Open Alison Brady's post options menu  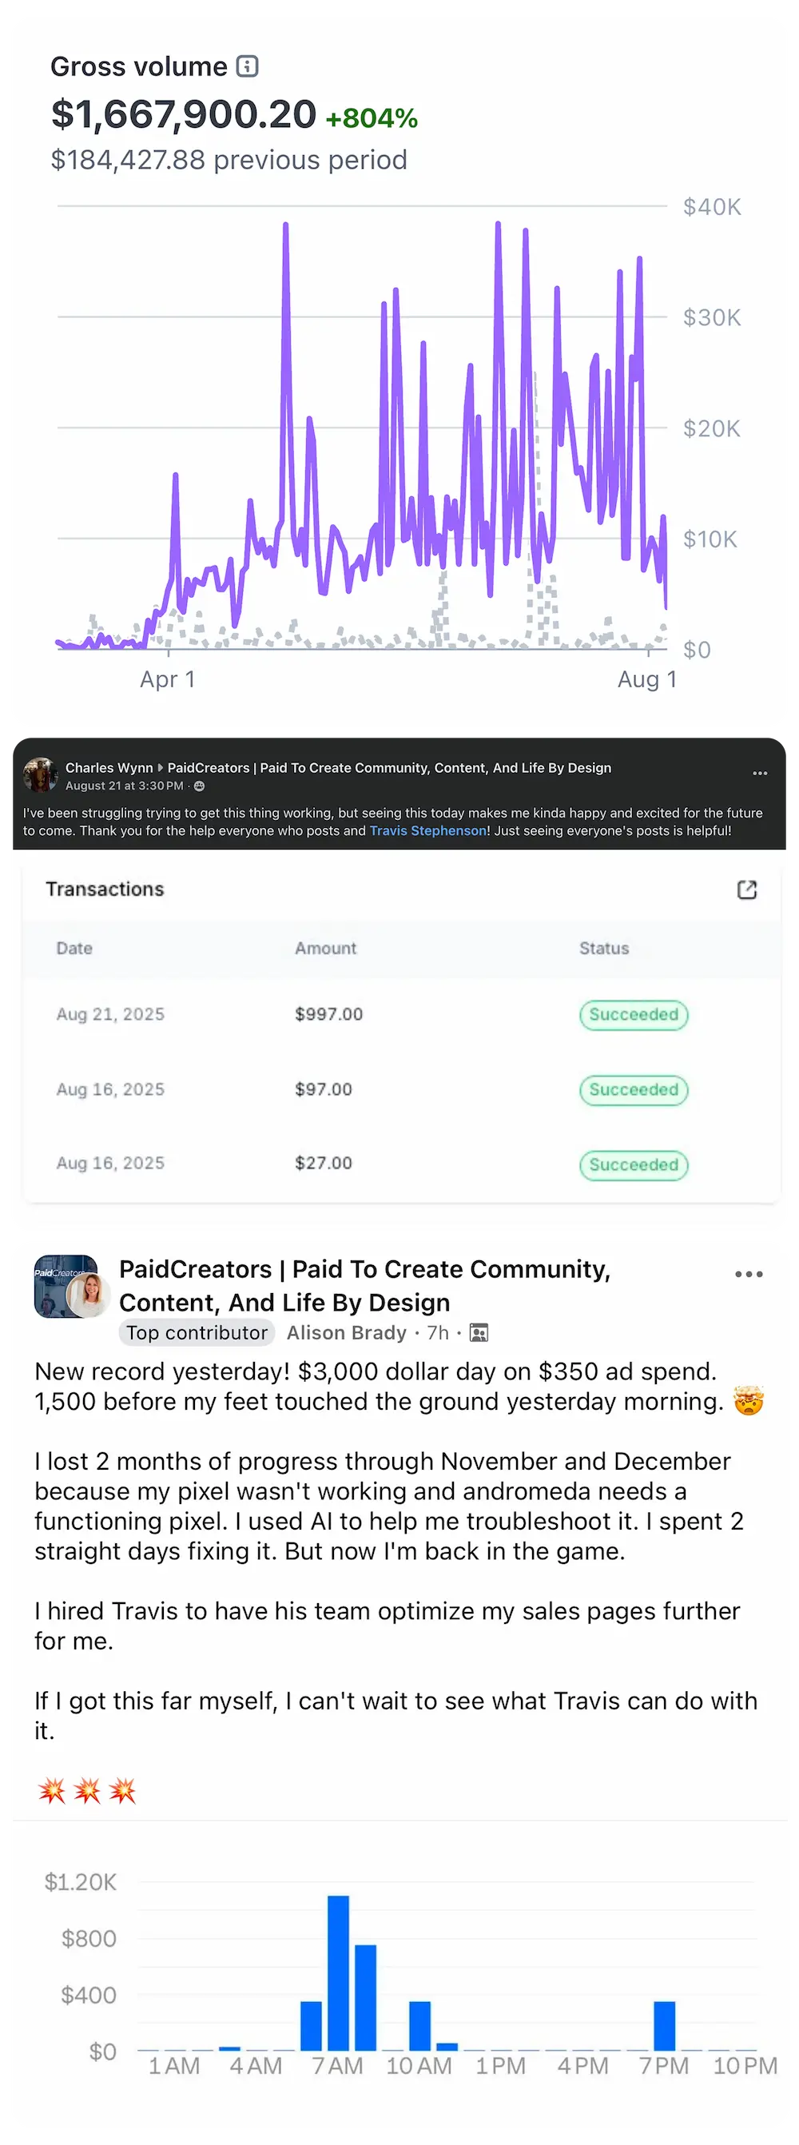point(748,1274)
